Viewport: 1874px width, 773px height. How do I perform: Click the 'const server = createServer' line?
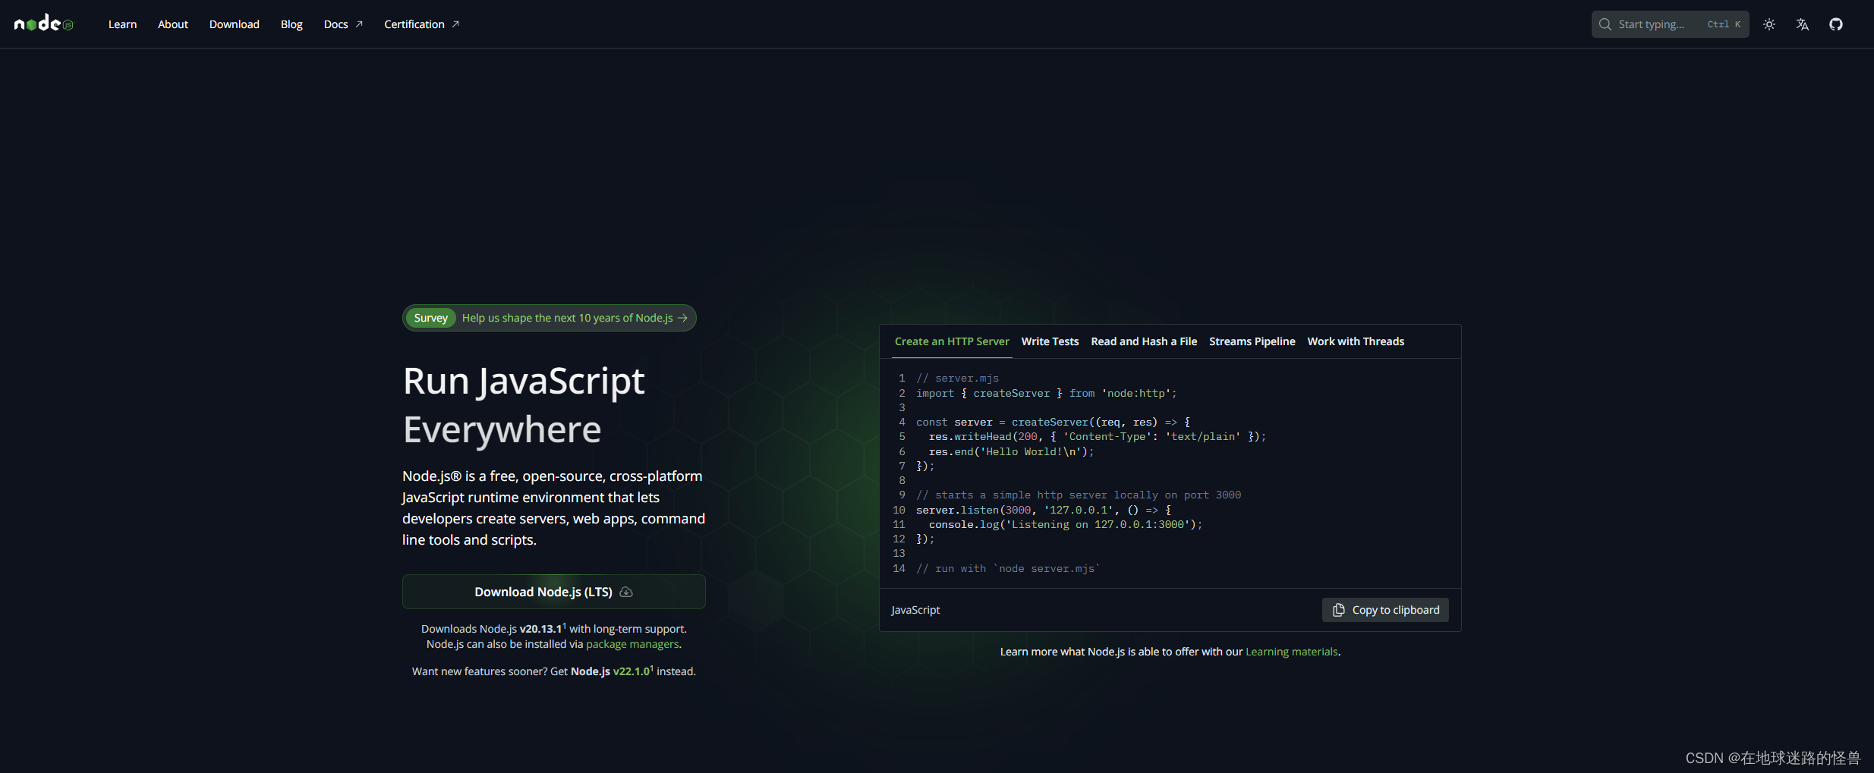(1053, 422)
